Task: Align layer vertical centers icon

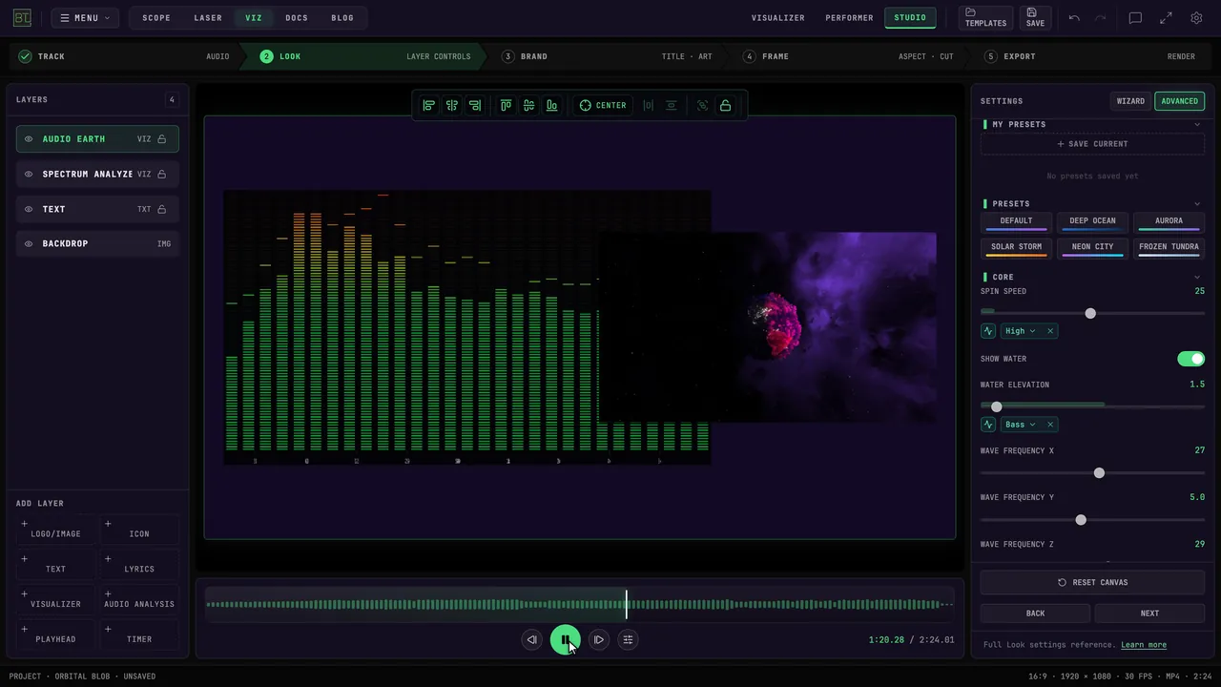Action: (x=528, y=105)
